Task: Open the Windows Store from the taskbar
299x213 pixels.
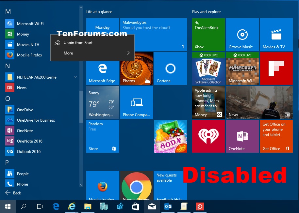Action: (x=136, y=206)
